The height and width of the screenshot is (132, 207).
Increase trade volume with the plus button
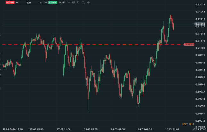tap(46, 2)
